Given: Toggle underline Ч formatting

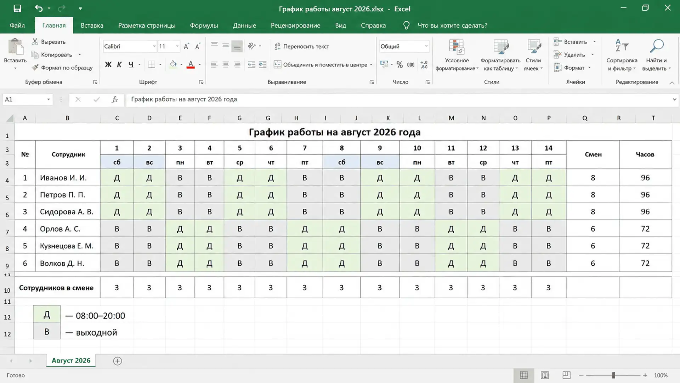Looking at the screenshot, I should click(131, 64).
